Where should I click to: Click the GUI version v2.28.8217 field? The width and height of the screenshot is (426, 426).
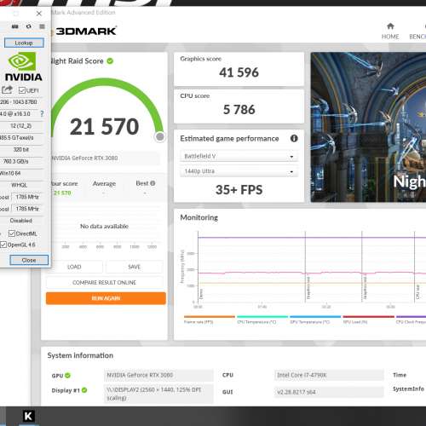(329, 392)
